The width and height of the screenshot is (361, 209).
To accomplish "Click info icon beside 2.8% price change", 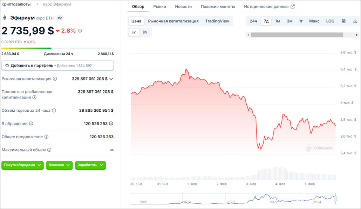I will click(x=80, y=30).
